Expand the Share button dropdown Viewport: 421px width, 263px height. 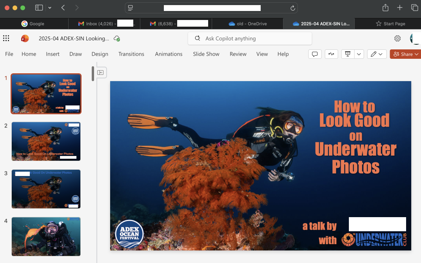point(416,54)
